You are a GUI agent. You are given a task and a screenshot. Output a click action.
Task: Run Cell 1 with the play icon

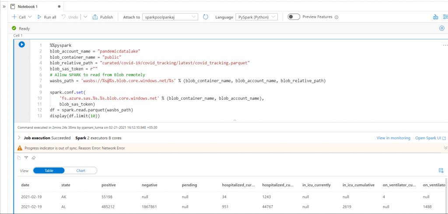[x=22, y=45]
